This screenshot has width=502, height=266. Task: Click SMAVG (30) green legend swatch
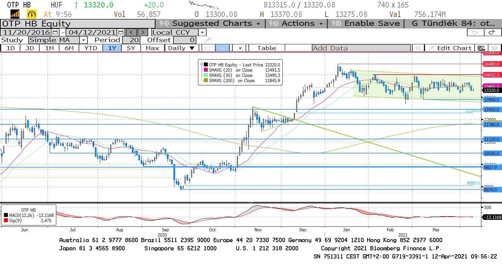pos(206,75)
